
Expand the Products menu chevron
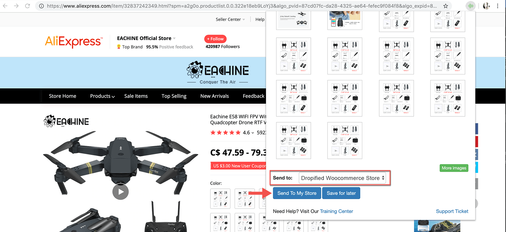(x=113, y=96)
